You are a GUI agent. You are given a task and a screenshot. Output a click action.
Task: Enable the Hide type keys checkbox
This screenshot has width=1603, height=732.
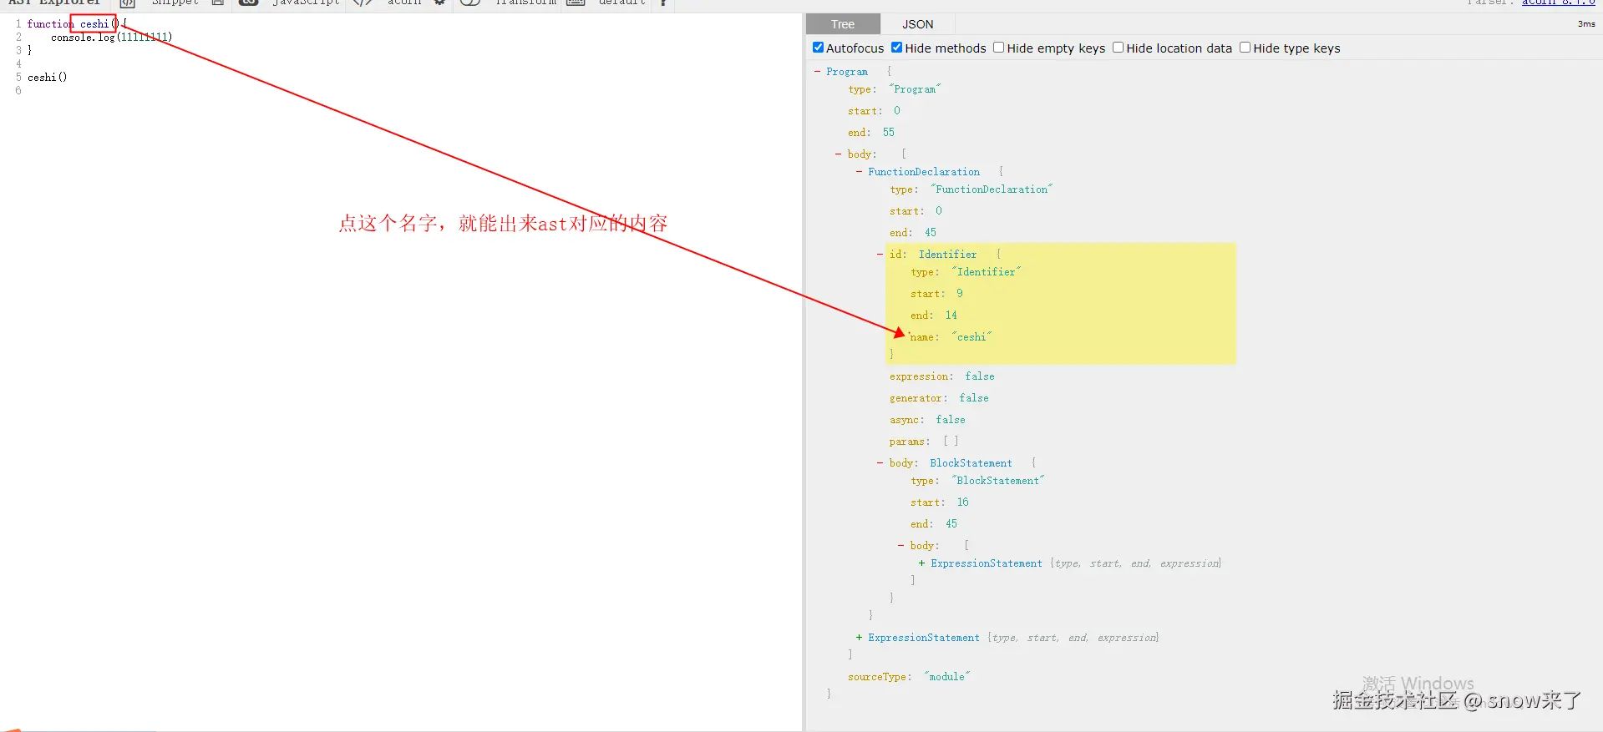[1245, 48]
